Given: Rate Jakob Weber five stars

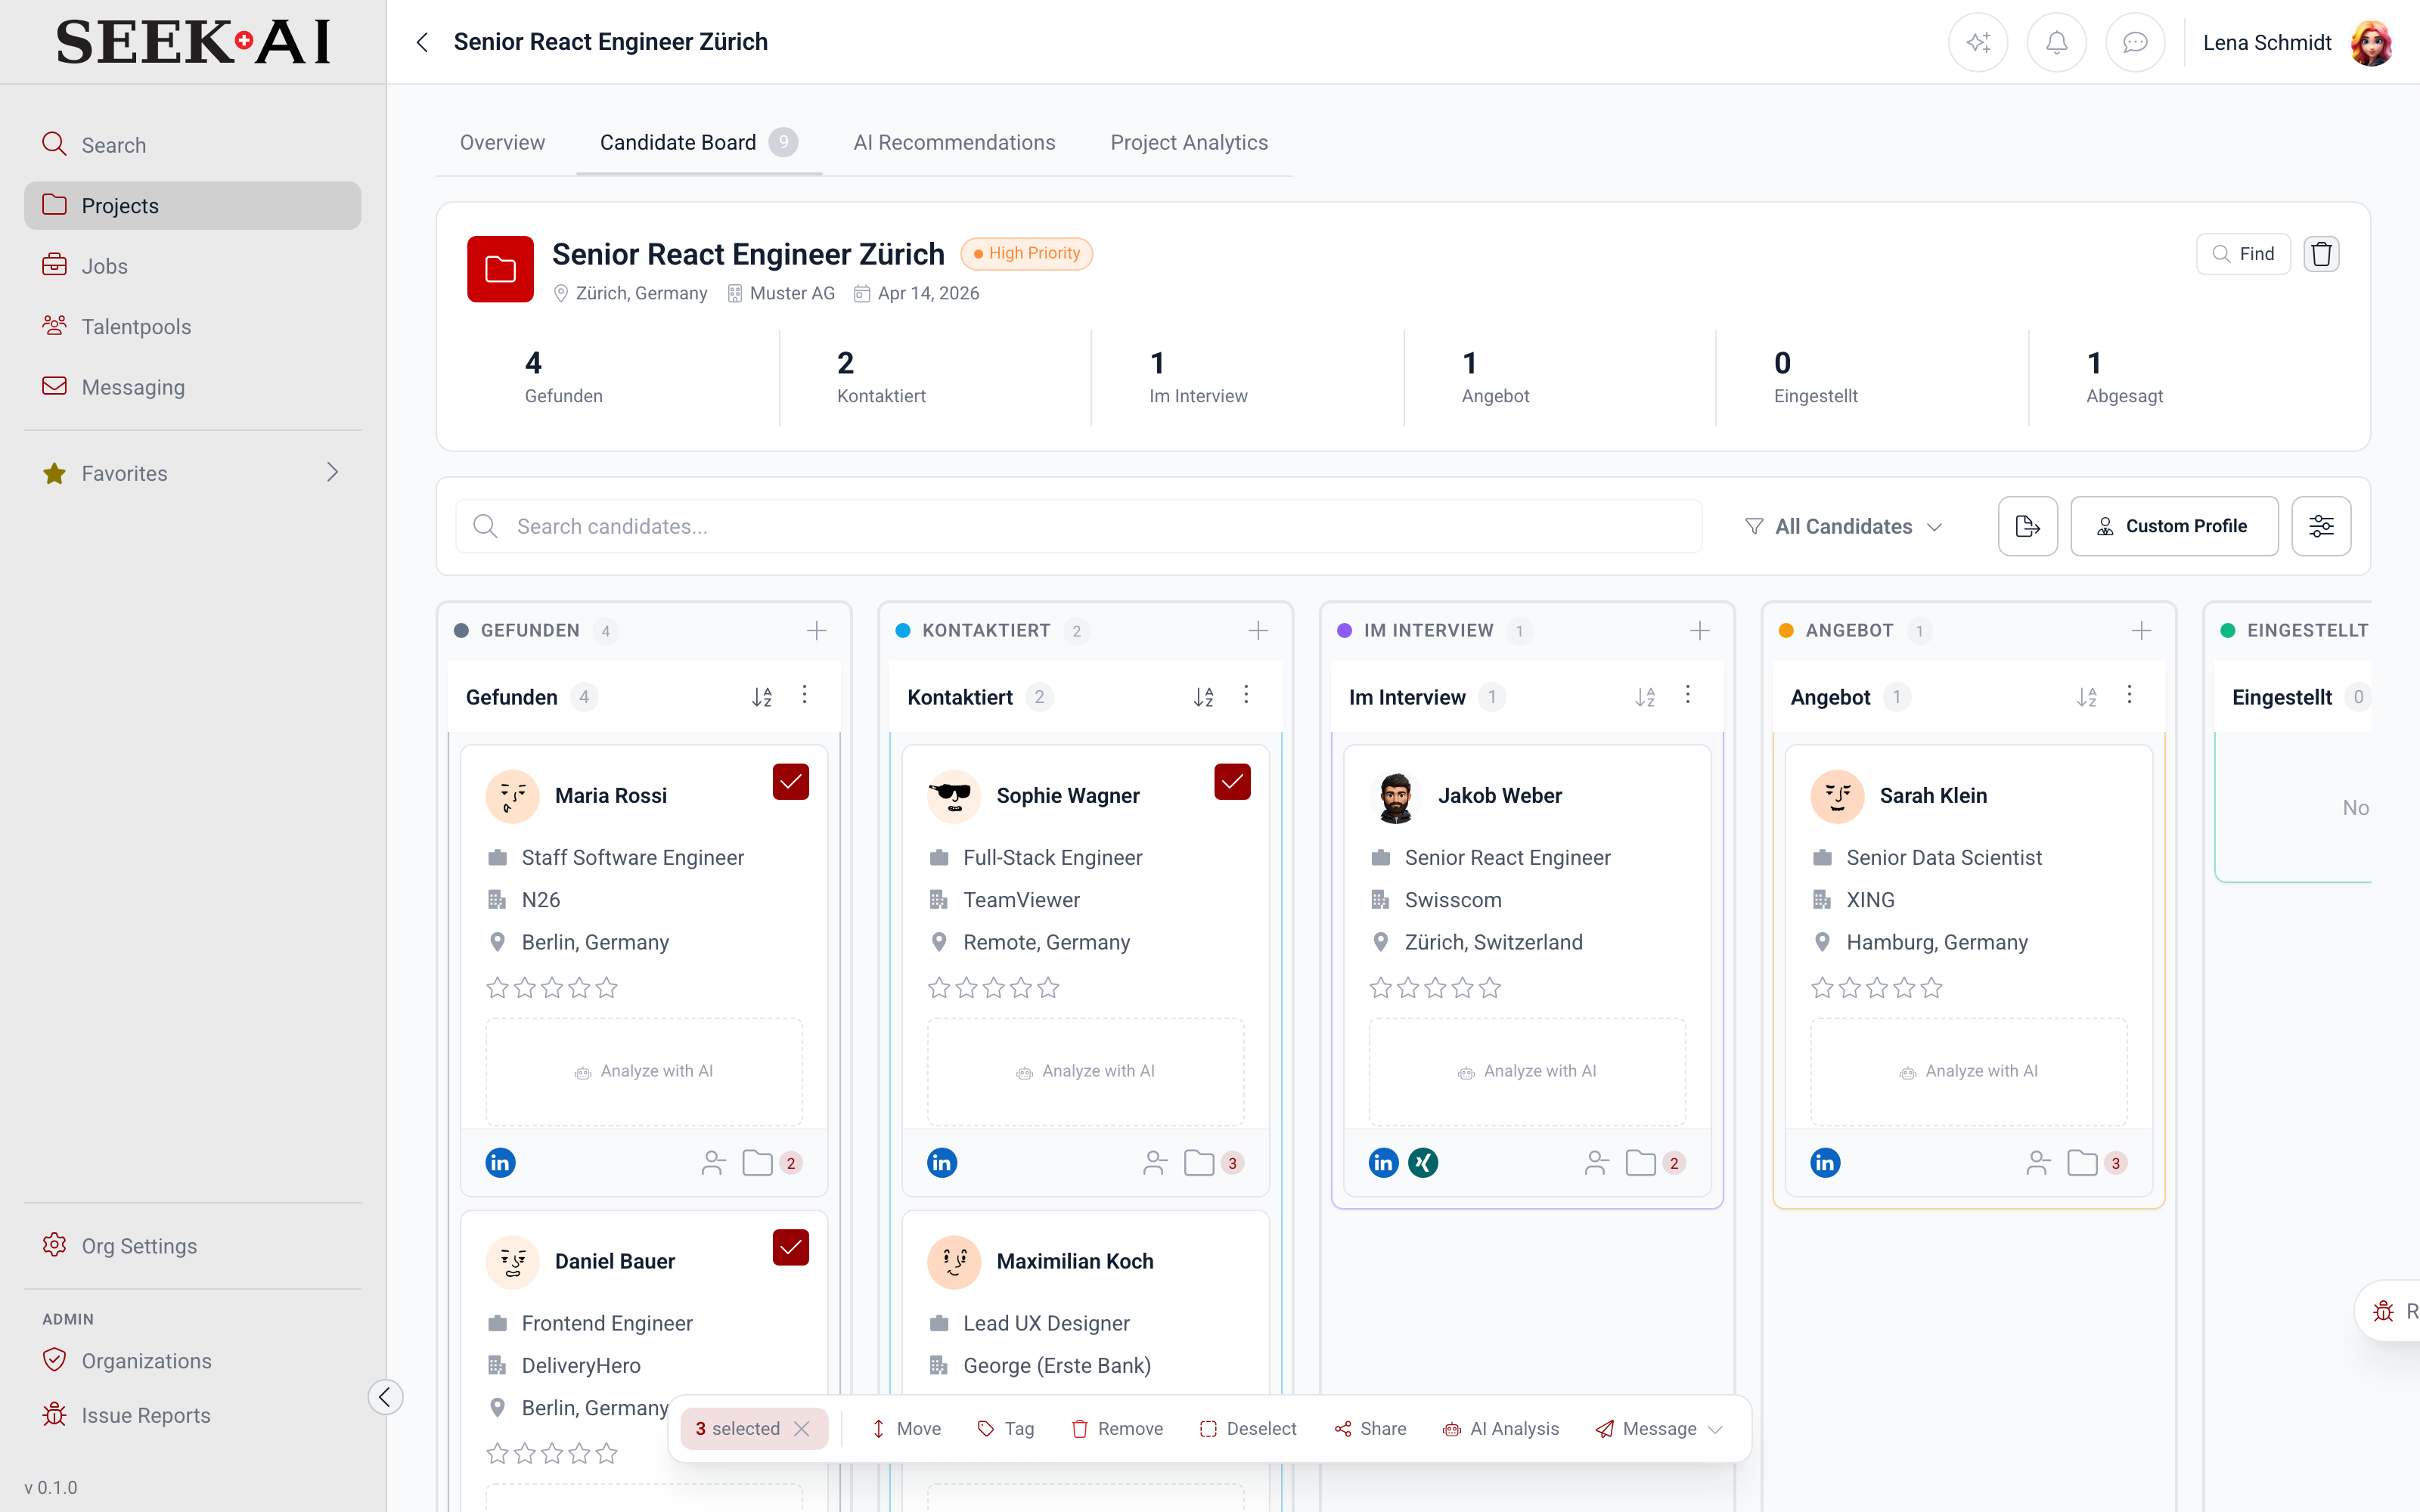Looking at the screenshot, I should tap(1490, 988).
